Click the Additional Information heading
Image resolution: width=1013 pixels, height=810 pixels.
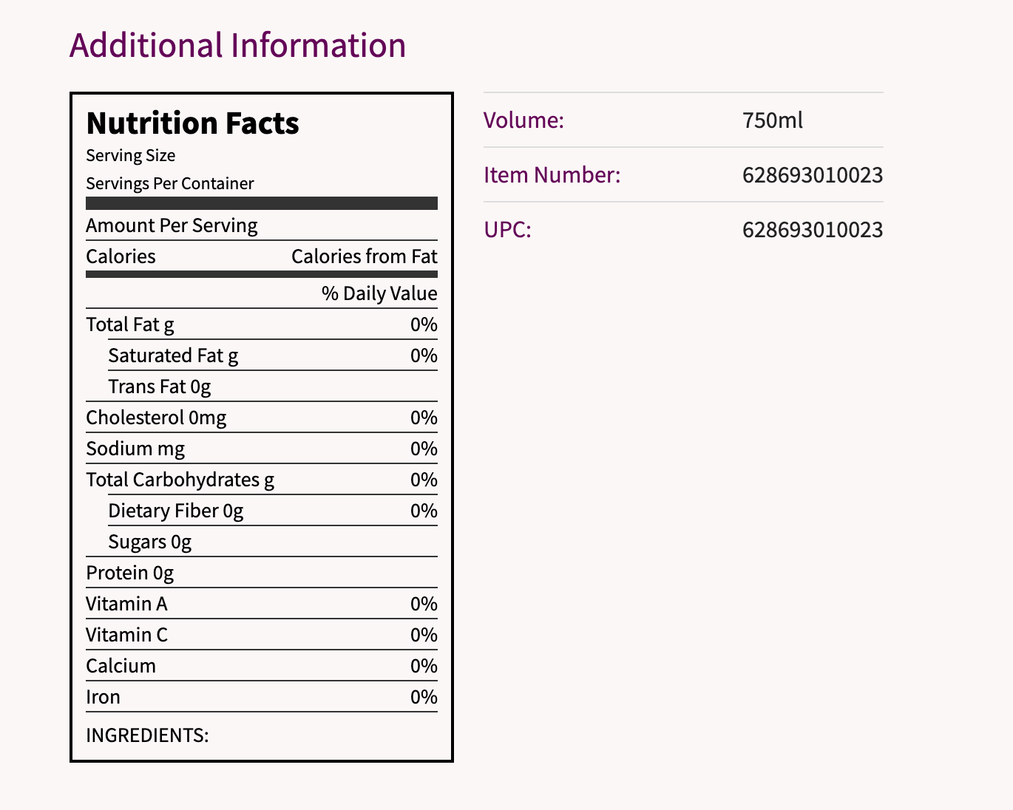[237, 46]
